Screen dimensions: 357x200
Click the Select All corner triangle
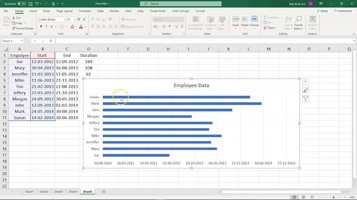click(x=6, y=49)
